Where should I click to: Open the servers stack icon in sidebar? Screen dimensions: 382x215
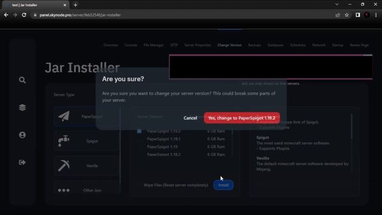(22, 107)
